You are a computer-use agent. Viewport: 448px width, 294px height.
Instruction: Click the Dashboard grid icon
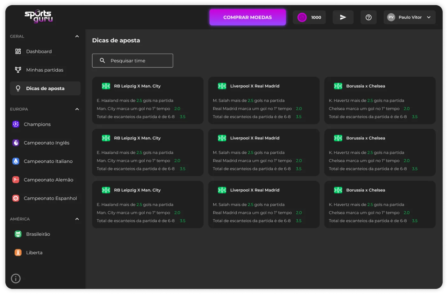[18, 51]
